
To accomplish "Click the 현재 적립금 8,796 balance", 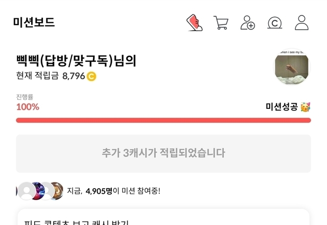I will point(51,77).
